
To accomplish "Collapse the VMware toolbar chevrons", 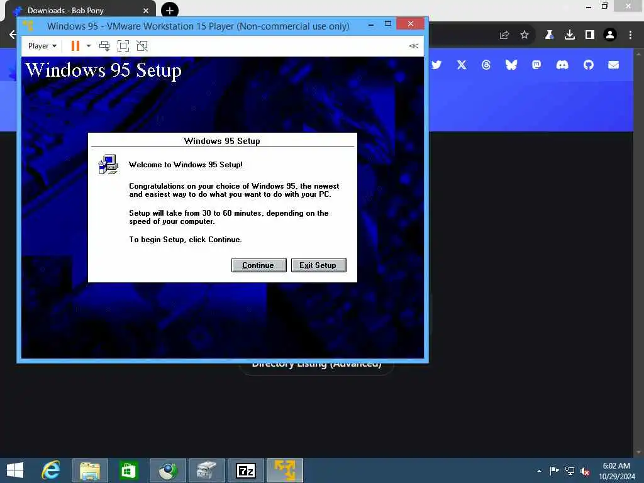I will pos(414,46).
